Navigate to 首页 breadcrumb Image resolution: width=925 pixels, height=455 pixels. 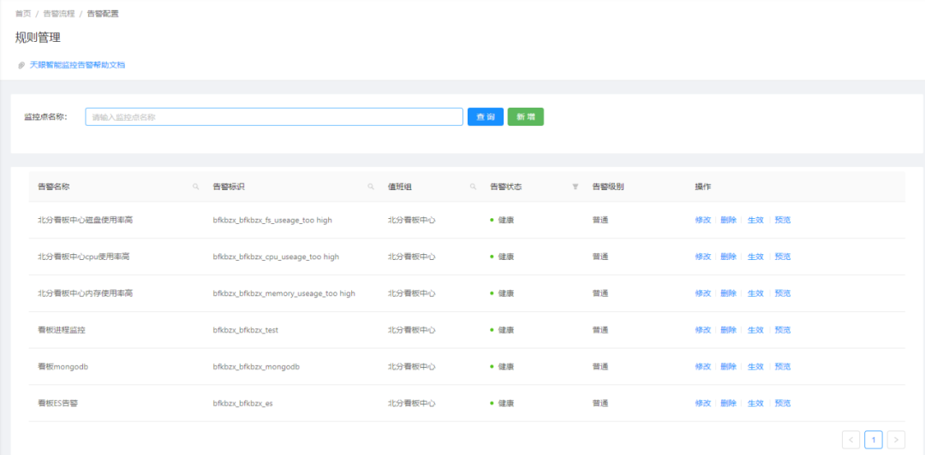click(23, 14)
